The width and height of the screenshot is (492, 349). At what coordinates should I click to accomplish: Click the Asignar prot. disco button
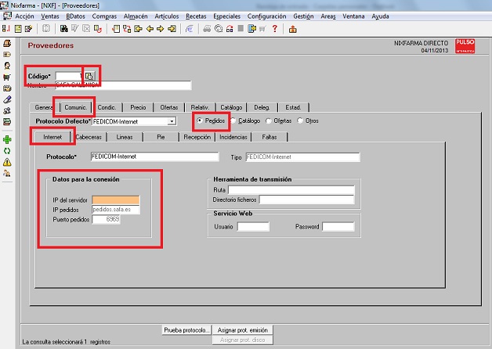pyautogui.click(x=243, y=340)
